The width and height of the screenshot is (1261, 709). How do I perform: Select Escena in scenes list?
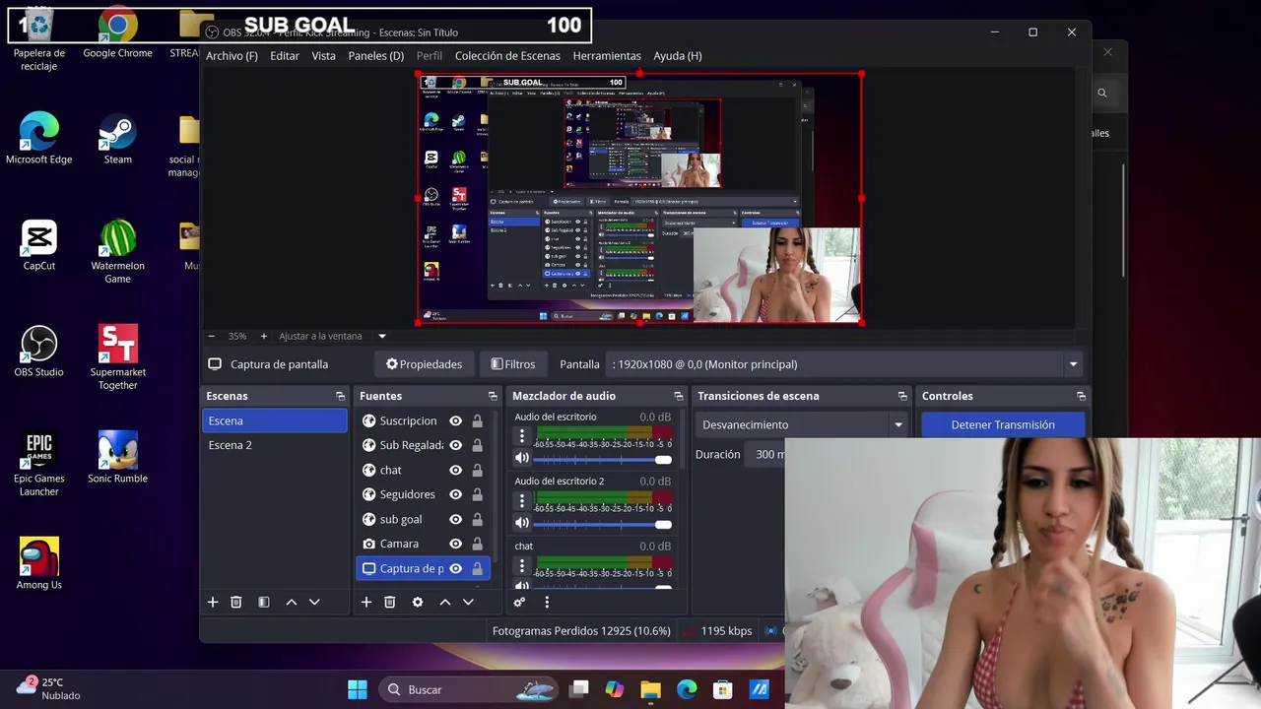point(275,420)
